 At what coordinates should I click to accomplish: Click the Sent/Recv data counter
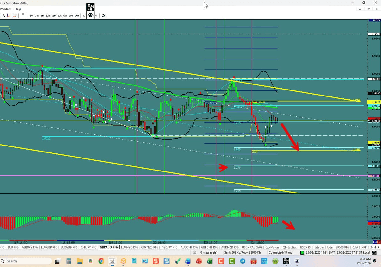click(243, 252)
